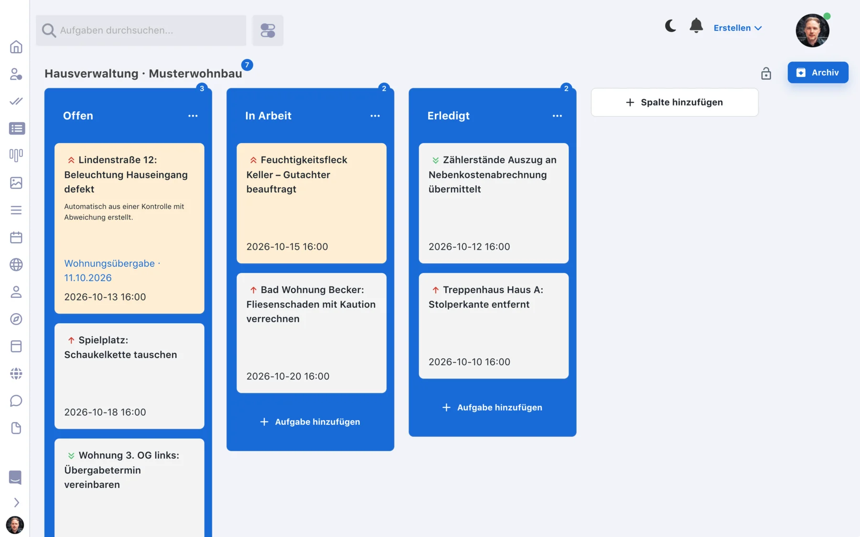
Task: Open In Arbeit column options menu
Action: pyautogui.click(x=375, y=116)
